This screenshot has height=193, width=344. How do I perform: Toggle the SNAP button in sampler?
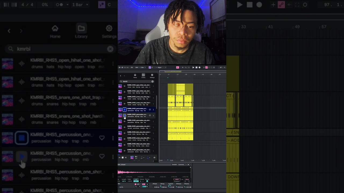point(136,181)
